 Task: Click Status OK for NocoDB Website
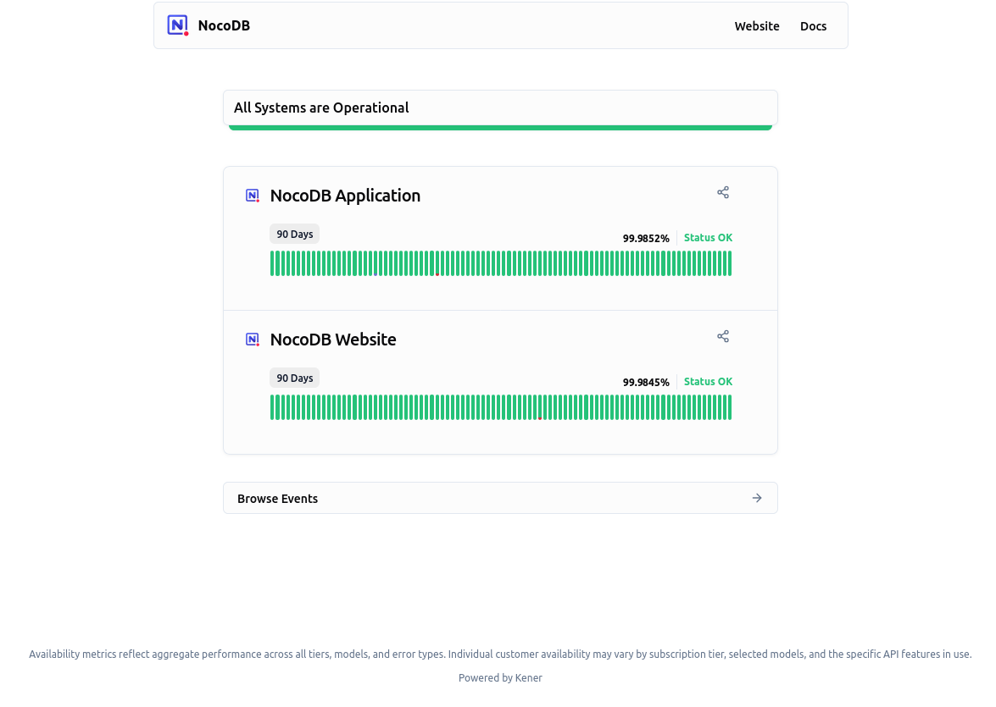point(708,382)
